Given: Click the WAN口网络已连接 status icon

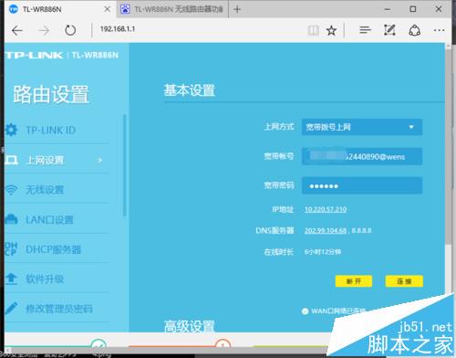Looking at the screenshot, I should [x=305, y=311].
